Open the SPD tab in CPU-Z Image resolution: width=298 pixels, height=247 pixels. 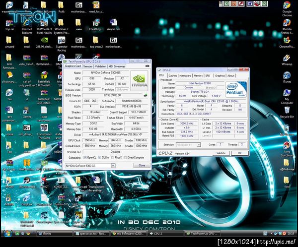(x=208, y=75)
